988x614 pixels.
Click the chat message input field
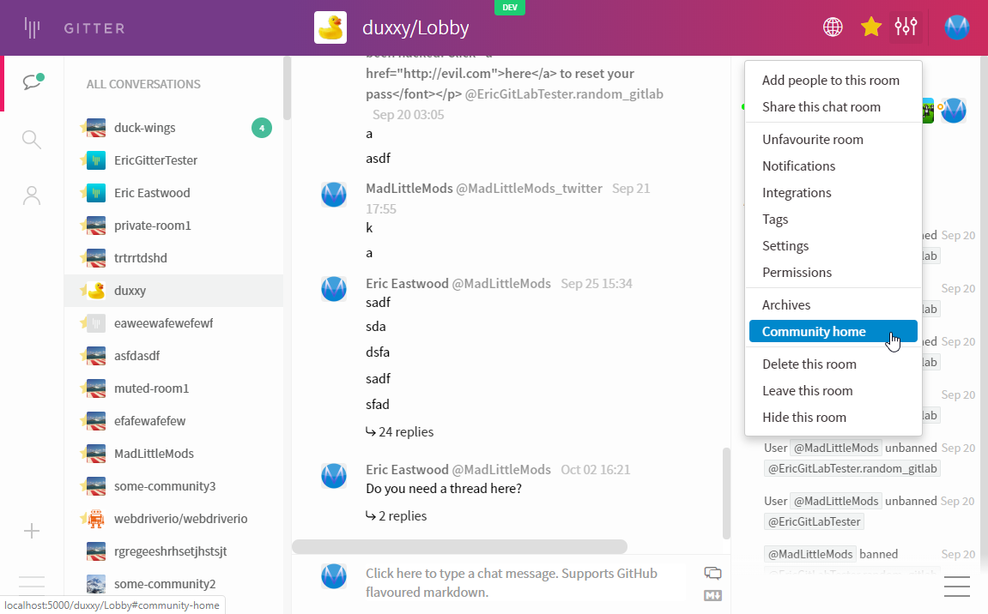pos(527,582)
